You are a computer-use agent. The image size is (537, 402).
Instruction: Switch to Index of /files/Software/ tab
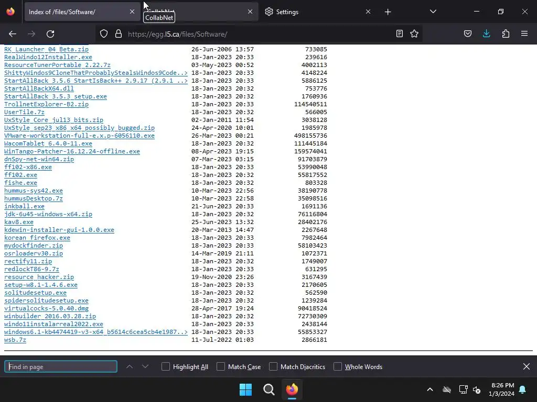[81, 12]
